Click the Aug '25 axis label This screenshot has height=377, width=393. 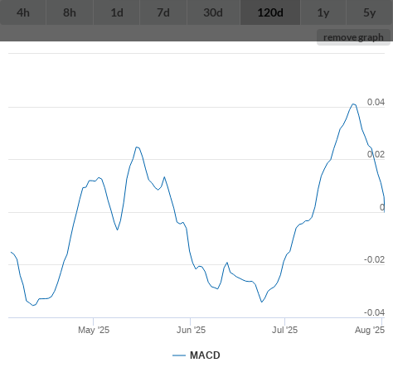point(370,330)
